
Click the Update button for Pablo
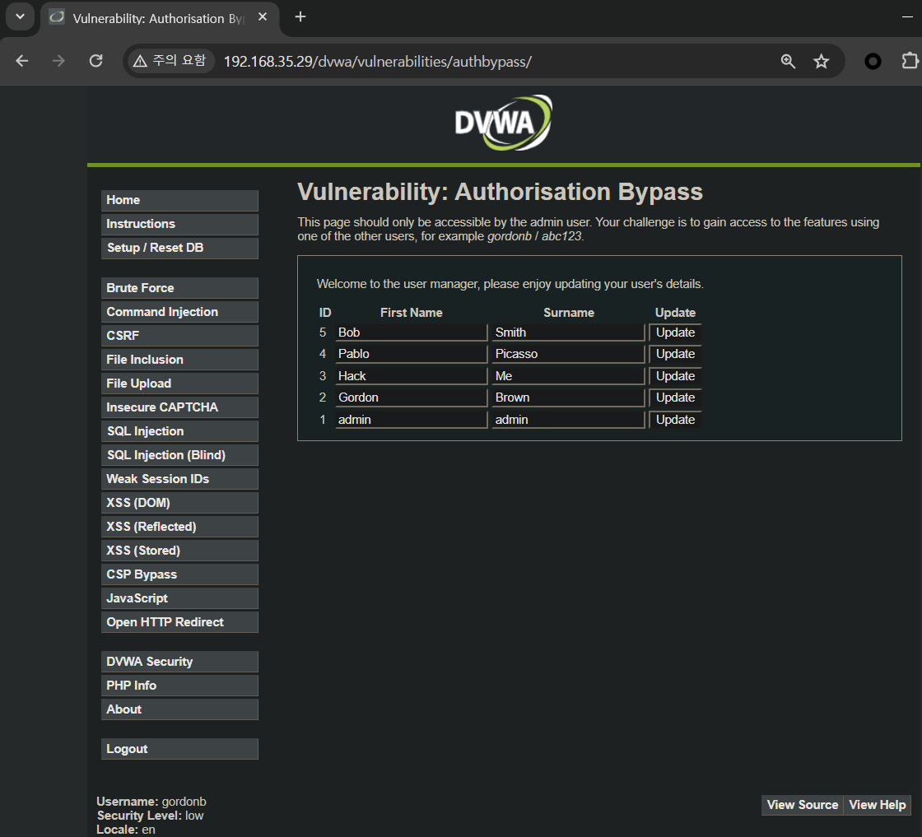coord(675,355)
